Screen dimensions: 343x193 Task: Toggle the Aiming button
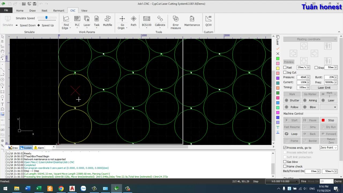coord(310,100)
